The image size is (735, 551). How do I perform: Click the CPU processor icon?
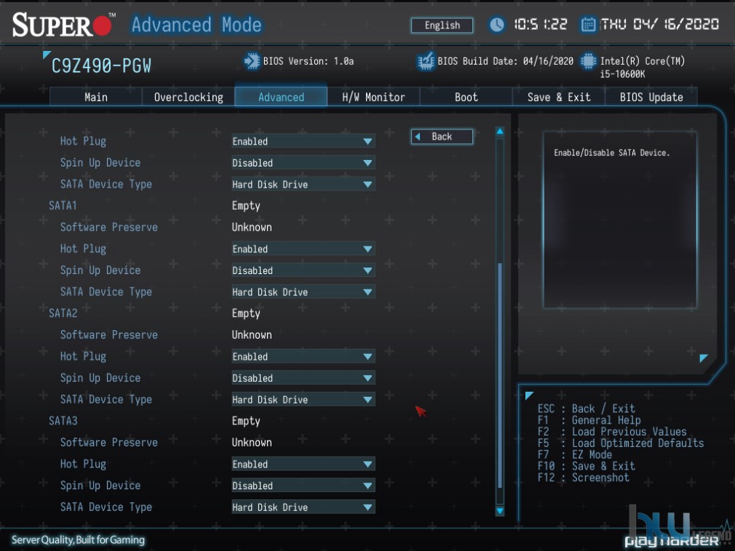tap(588, 61)
